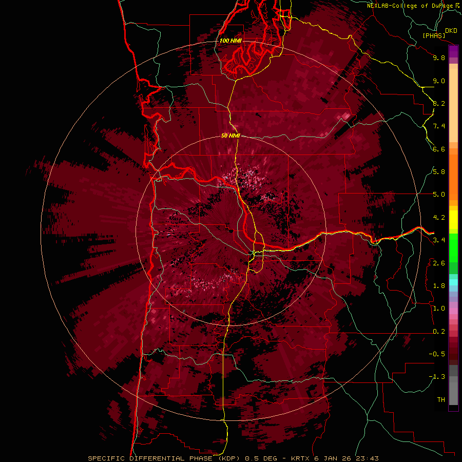Viewport: 462px width, 462px height.
Task: Pick the cyan segment of the color bar
Action: pyautogui.click(x=453, y=282)
